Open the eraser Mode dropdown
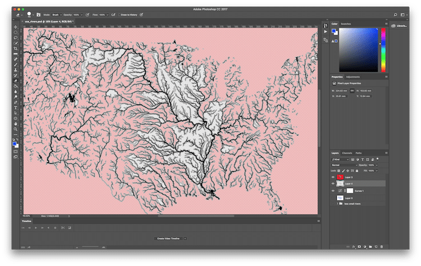Image resolution: width=421 pixels, height=266 pixels. click(x=57, y=15)
